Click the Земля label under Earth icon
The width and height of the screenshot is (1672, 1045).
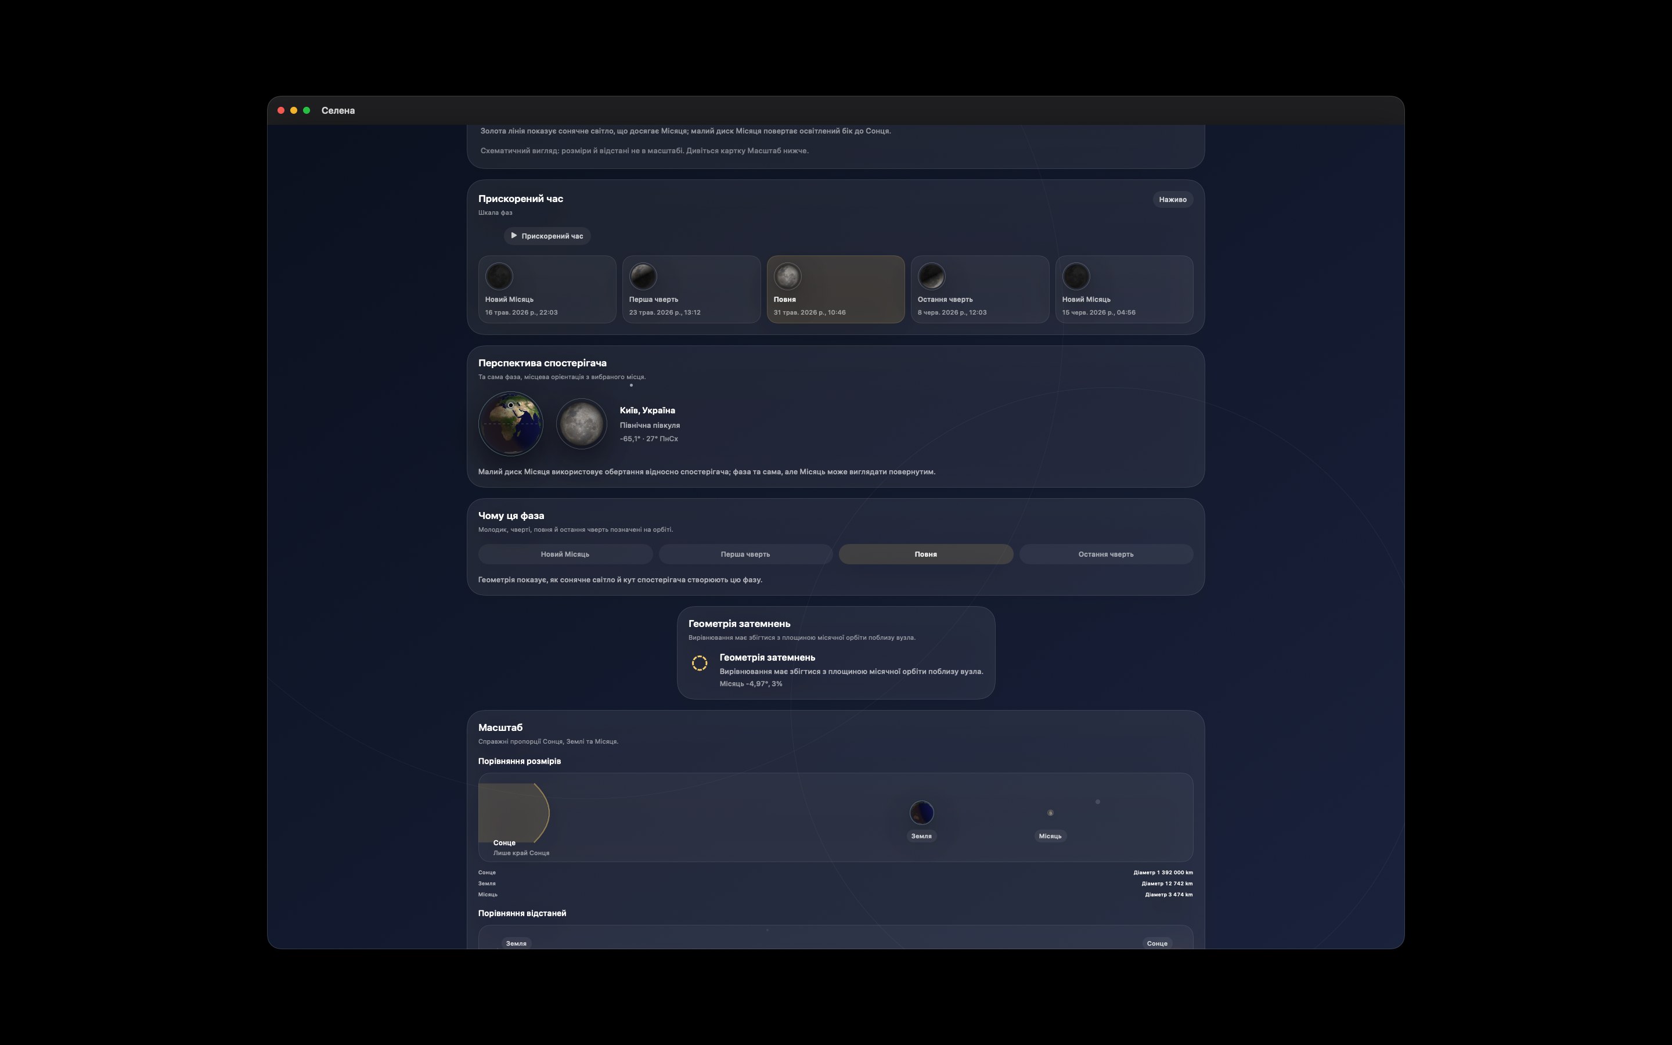pyautogui.click(x=921, y=836)
